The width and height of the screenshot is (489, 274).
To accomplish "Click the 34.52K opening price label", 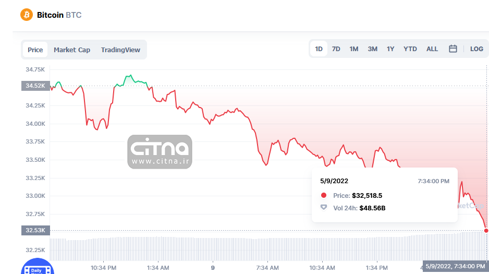I will [x=35, y=86].
